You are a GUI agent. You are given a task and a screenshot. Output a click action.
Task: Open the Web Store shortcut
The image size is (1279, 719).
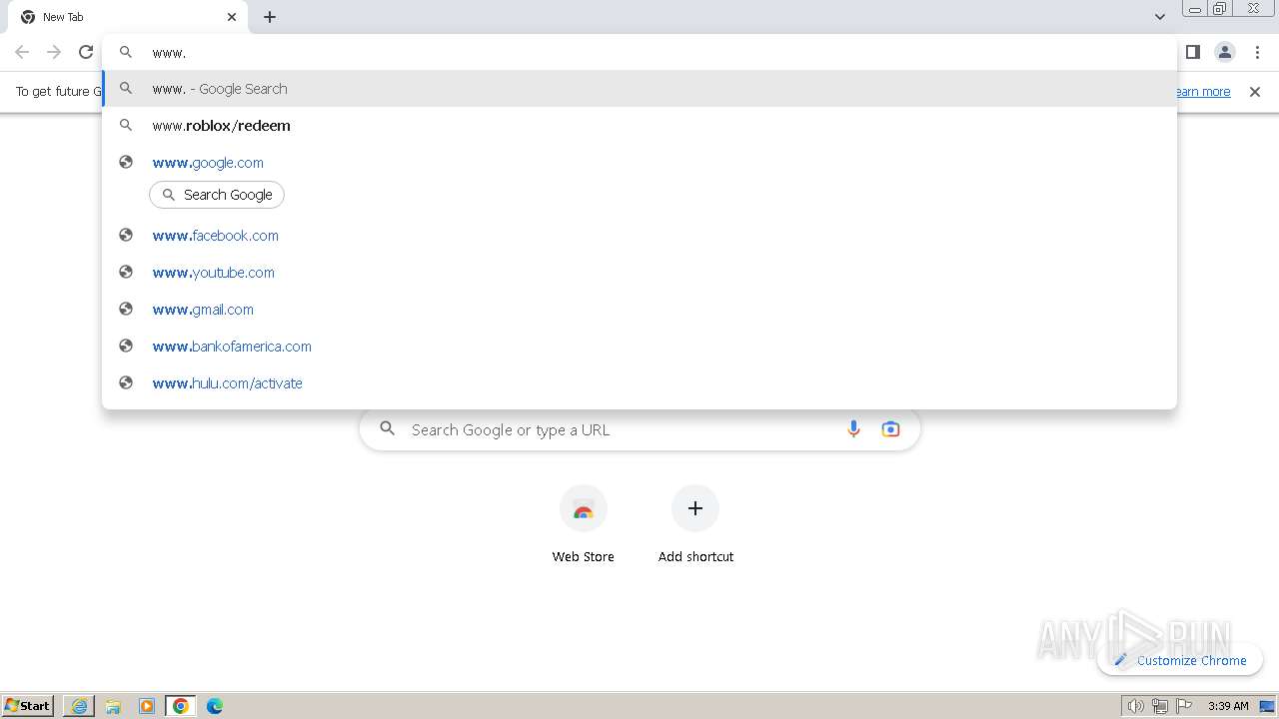point(584,524)
